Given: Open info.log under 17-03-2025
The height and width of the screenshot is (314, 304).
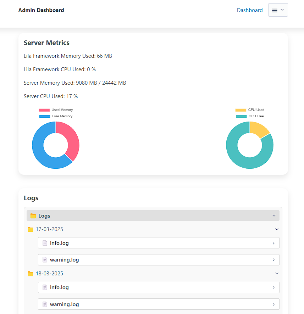Looking at the screenshot, I should [159, 243].
